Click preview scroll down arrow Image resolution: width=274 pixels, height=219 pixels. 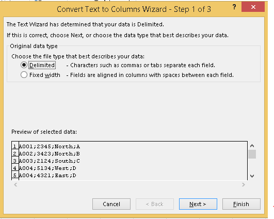point(252,176)
